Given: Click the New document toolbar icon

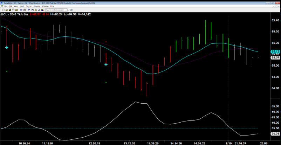Looking at the screenshot, I should click(x=3, y=10).
